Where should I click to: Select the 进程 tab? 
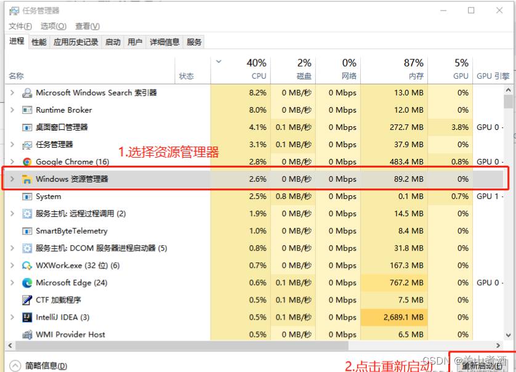[x=17, y=41]
